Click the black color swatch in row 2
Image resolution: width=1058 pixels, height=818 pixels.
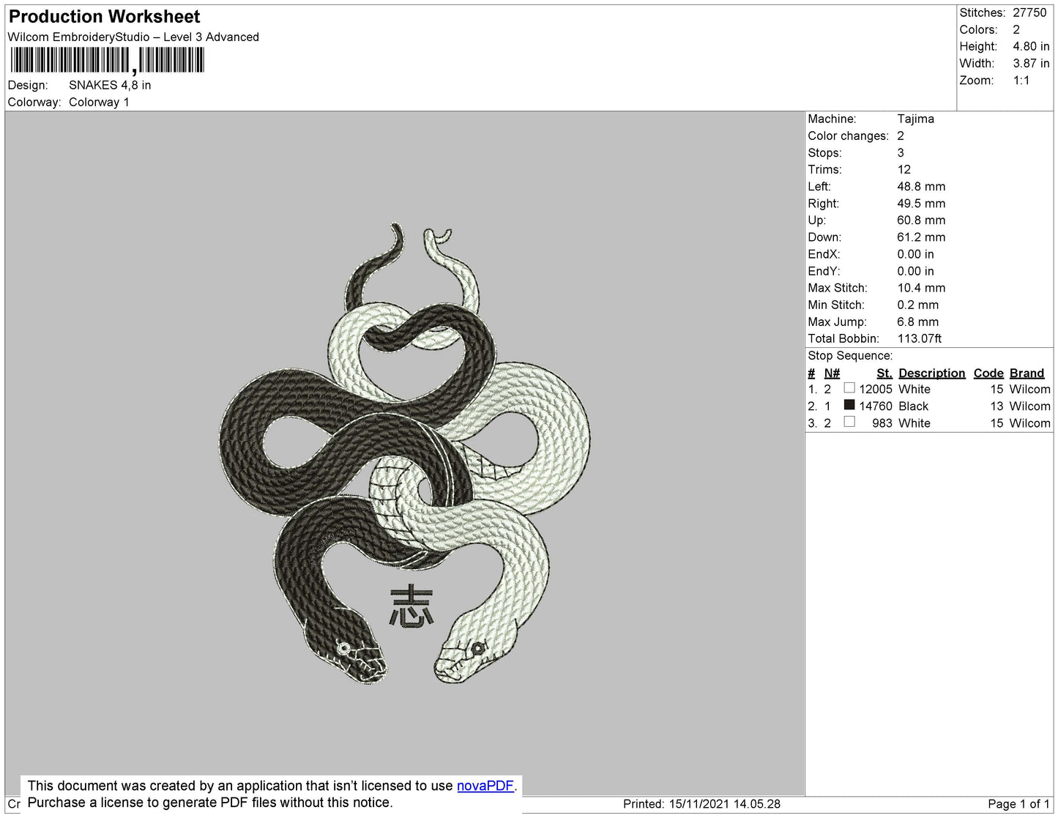click(x=849, y=405)
